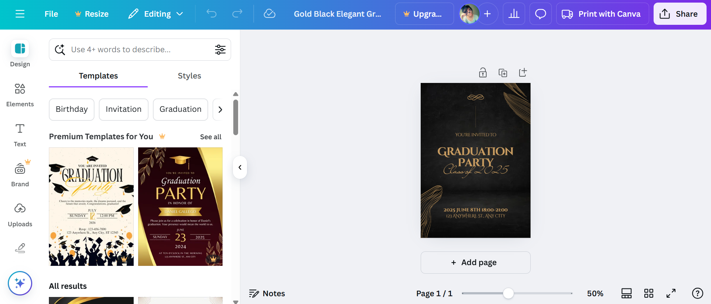This screenshot has width=711, height=304.
Task: Open the help question mark
Action: click(x=698, y=293)
